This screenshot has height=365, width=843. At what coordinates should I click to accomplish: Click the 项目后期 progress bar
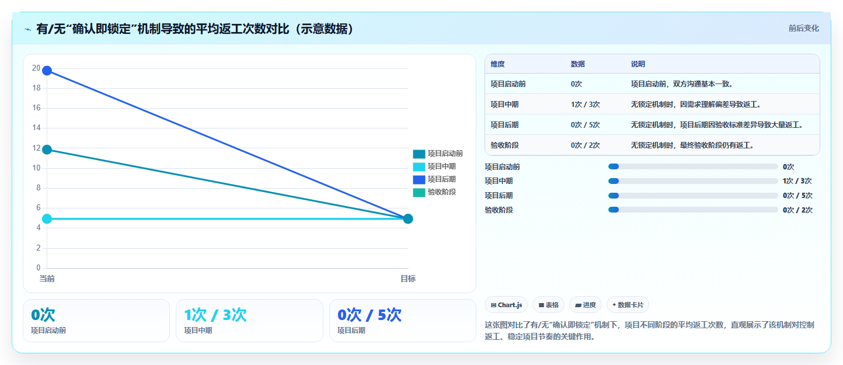coord(693,195)
